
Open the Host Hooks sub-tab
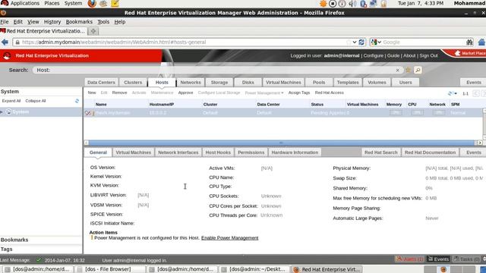[218, 152]
